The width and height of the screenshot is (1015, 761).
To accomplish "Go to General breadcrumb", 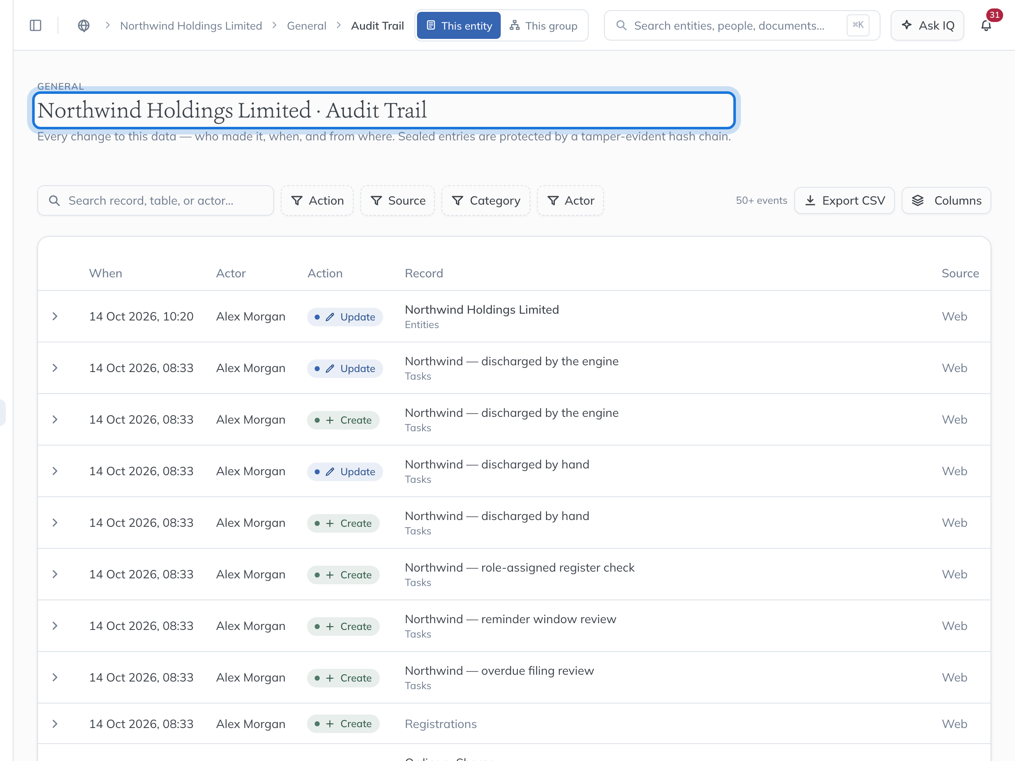I will (307, 26).
